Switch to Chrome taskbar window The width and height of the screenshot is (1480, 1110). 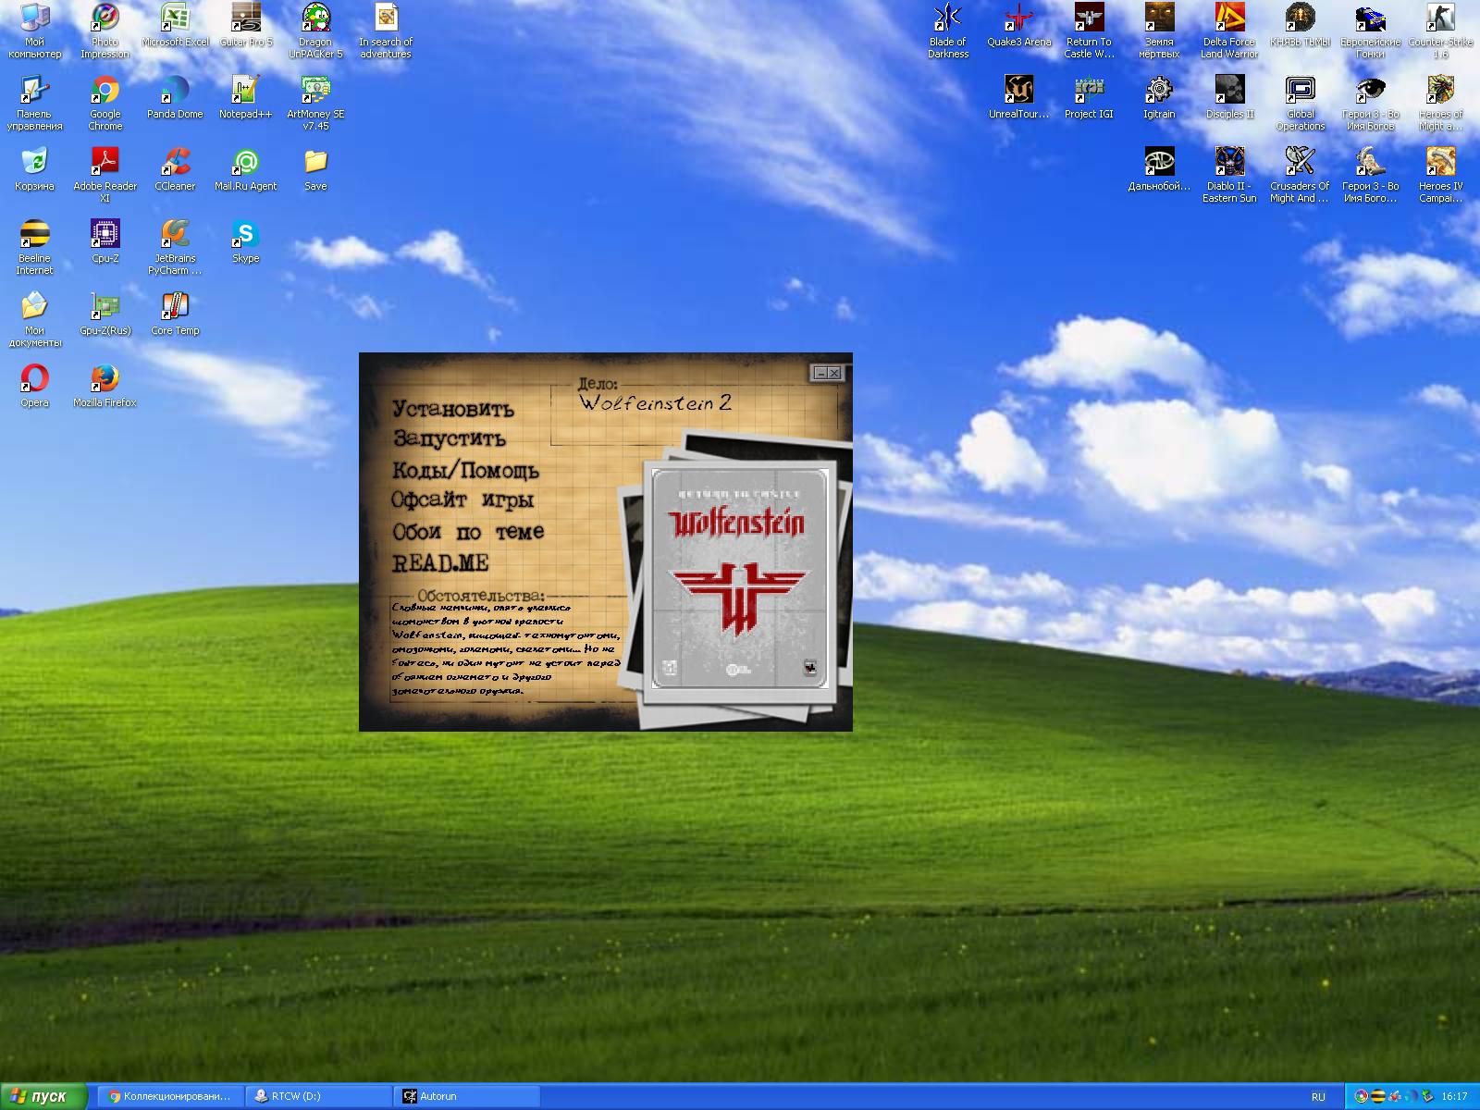pyautogui.click(x=170, y=1096)
